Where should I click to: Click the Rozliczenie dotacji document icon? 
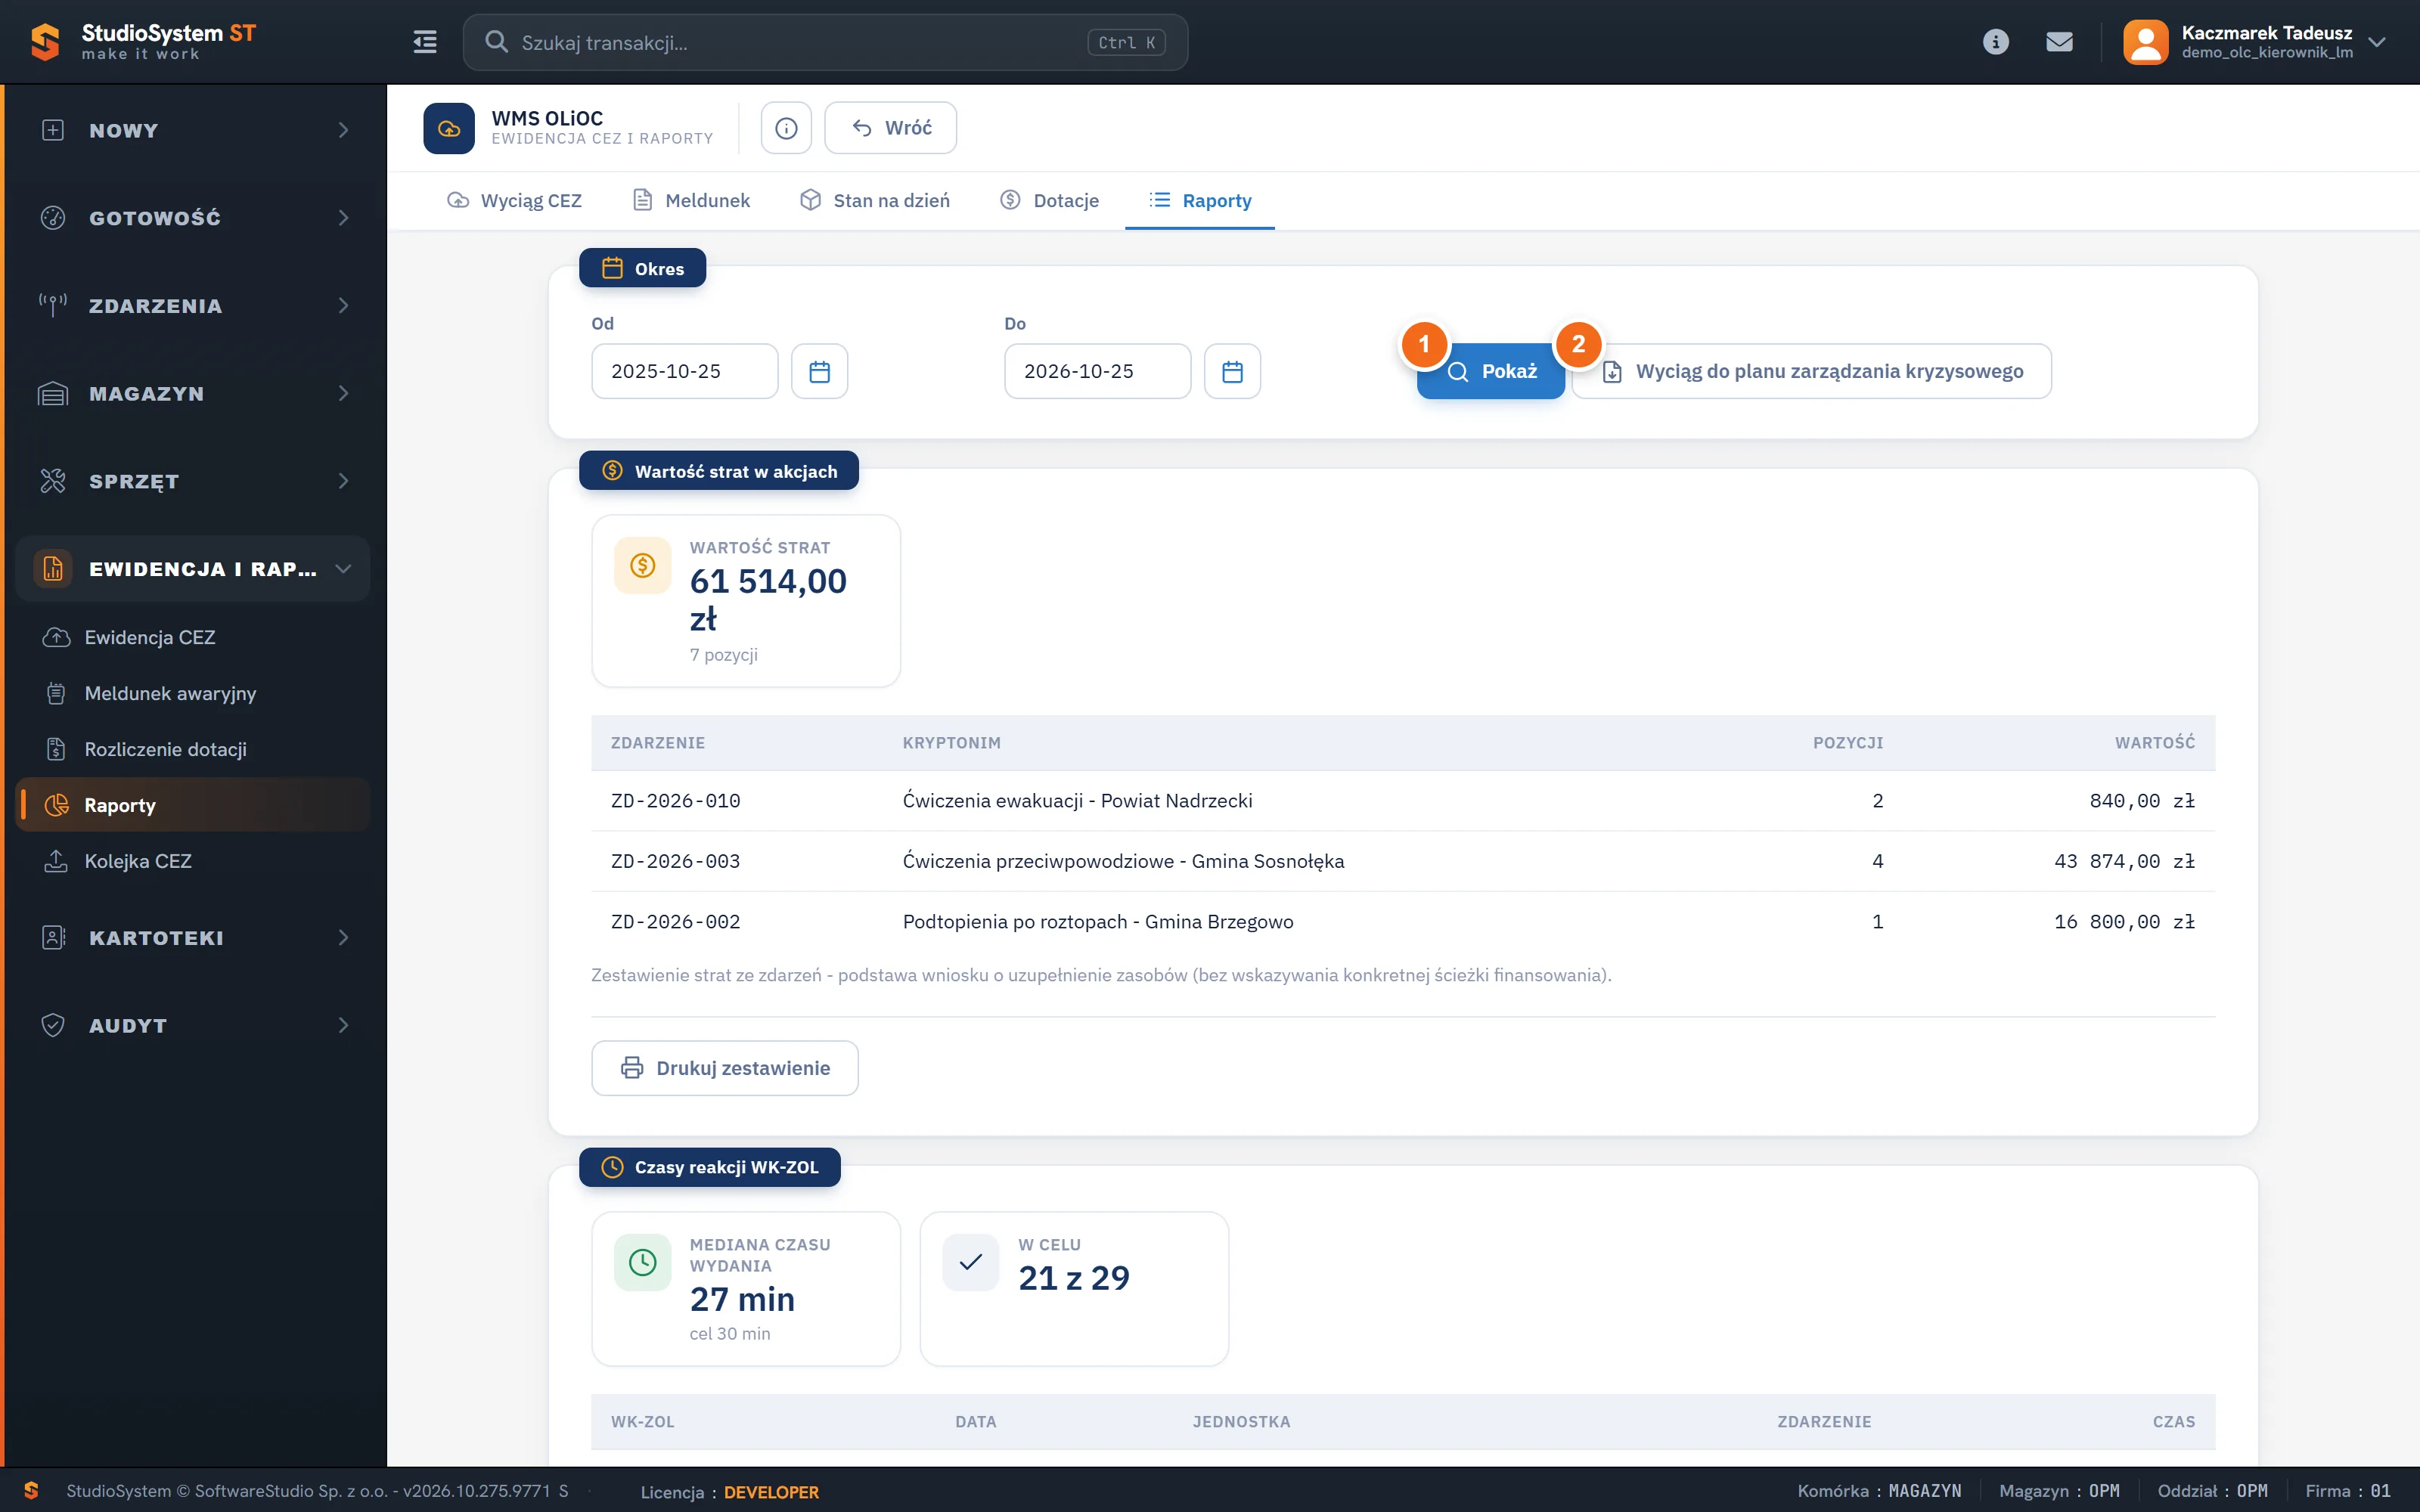[x=56, y=749]
